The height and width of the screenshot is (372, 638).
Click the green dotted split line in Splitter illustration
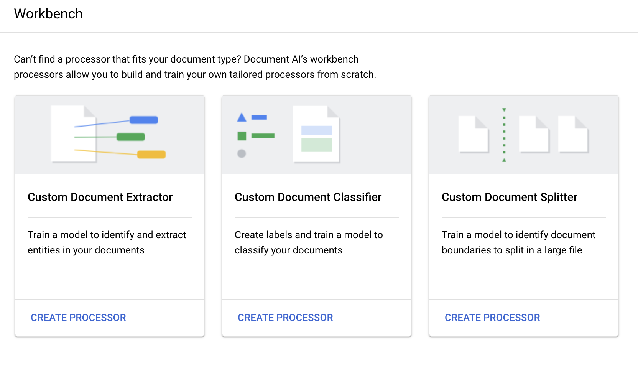click(504, 135)
